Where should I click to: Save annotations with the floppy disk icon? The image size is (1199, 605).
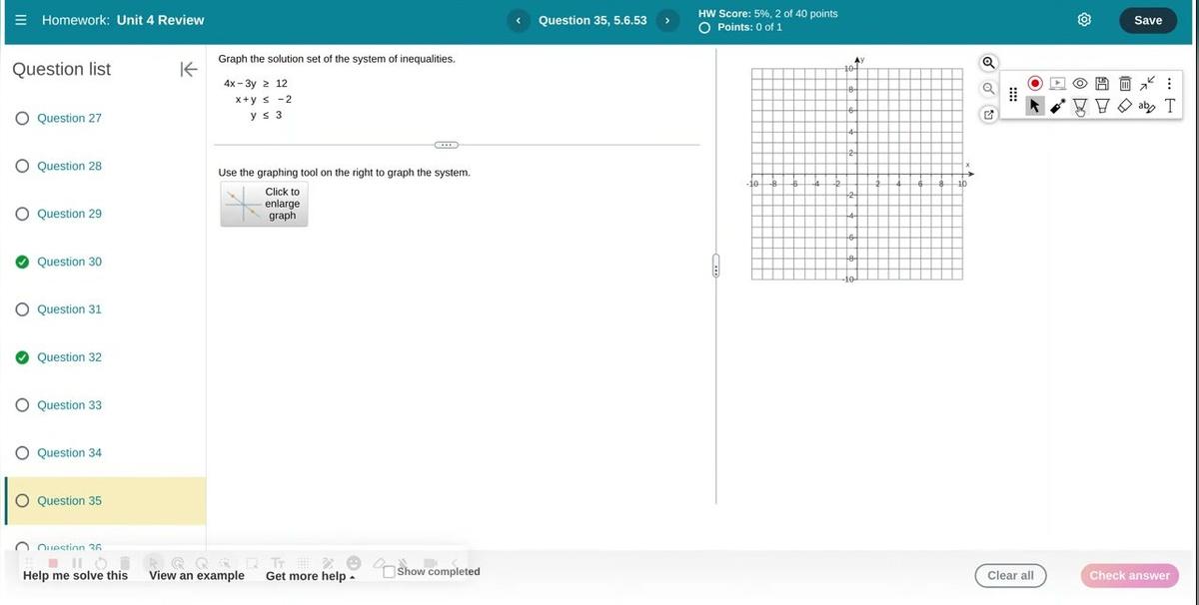point(1102,83)
